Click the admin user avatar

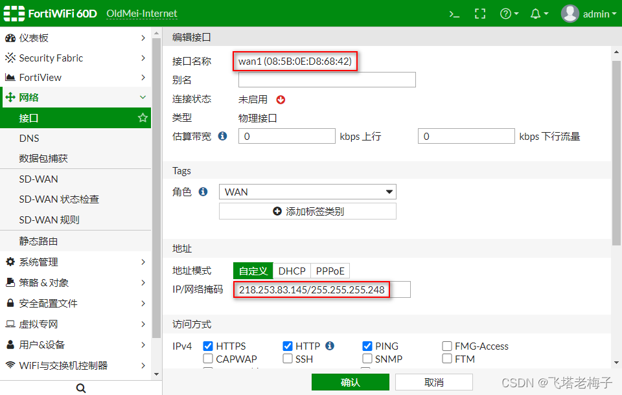click(570, 14)
